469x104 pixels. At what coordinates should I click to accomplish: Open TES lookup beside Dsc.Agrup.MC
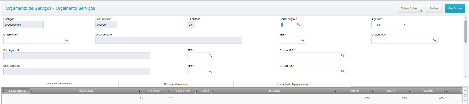pos(211,71)
